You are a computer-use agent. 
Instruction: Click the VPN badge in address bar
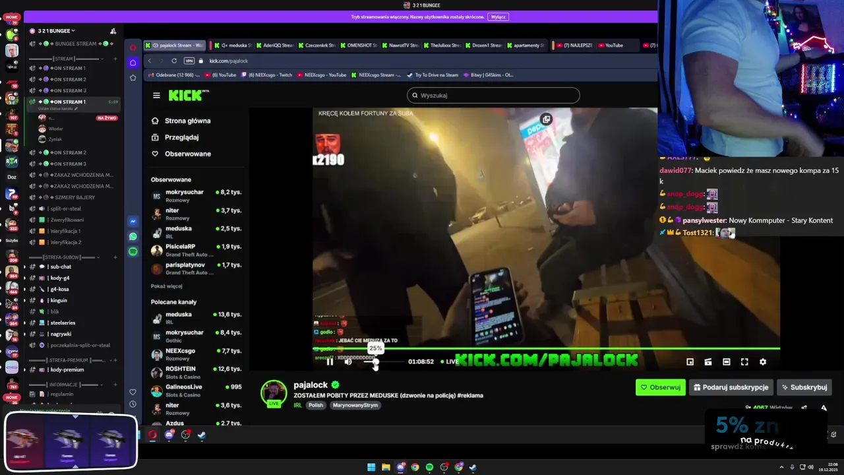coord(189,61)
